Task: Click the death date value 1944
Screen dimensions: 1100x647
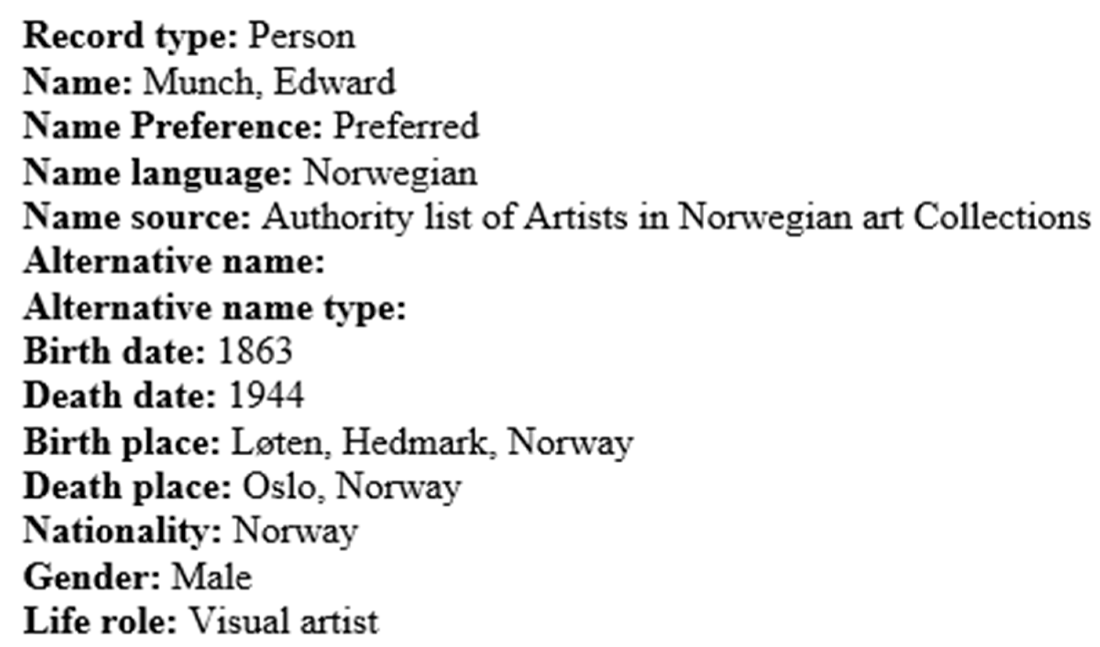Action: point(266,396)
